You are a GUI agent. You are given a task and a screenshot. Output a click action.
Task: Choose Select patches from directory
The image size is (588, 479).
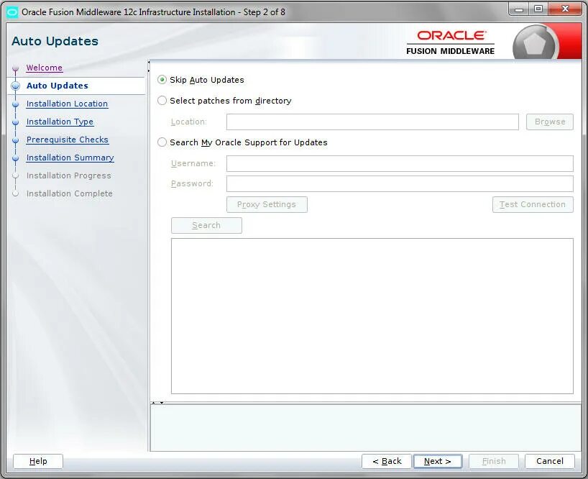pos(162,101)
